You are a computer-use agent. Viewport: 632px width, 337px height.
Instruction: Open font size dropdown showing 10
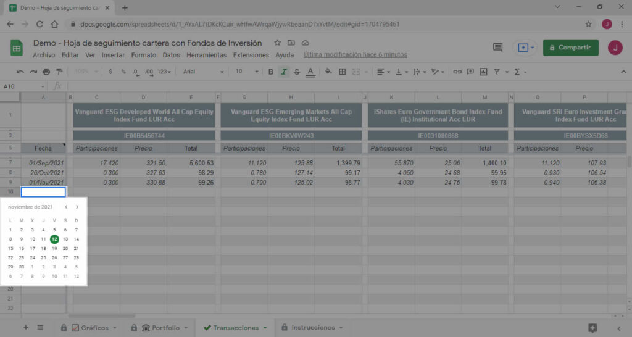pyautogui.click(x=246, y=72)
